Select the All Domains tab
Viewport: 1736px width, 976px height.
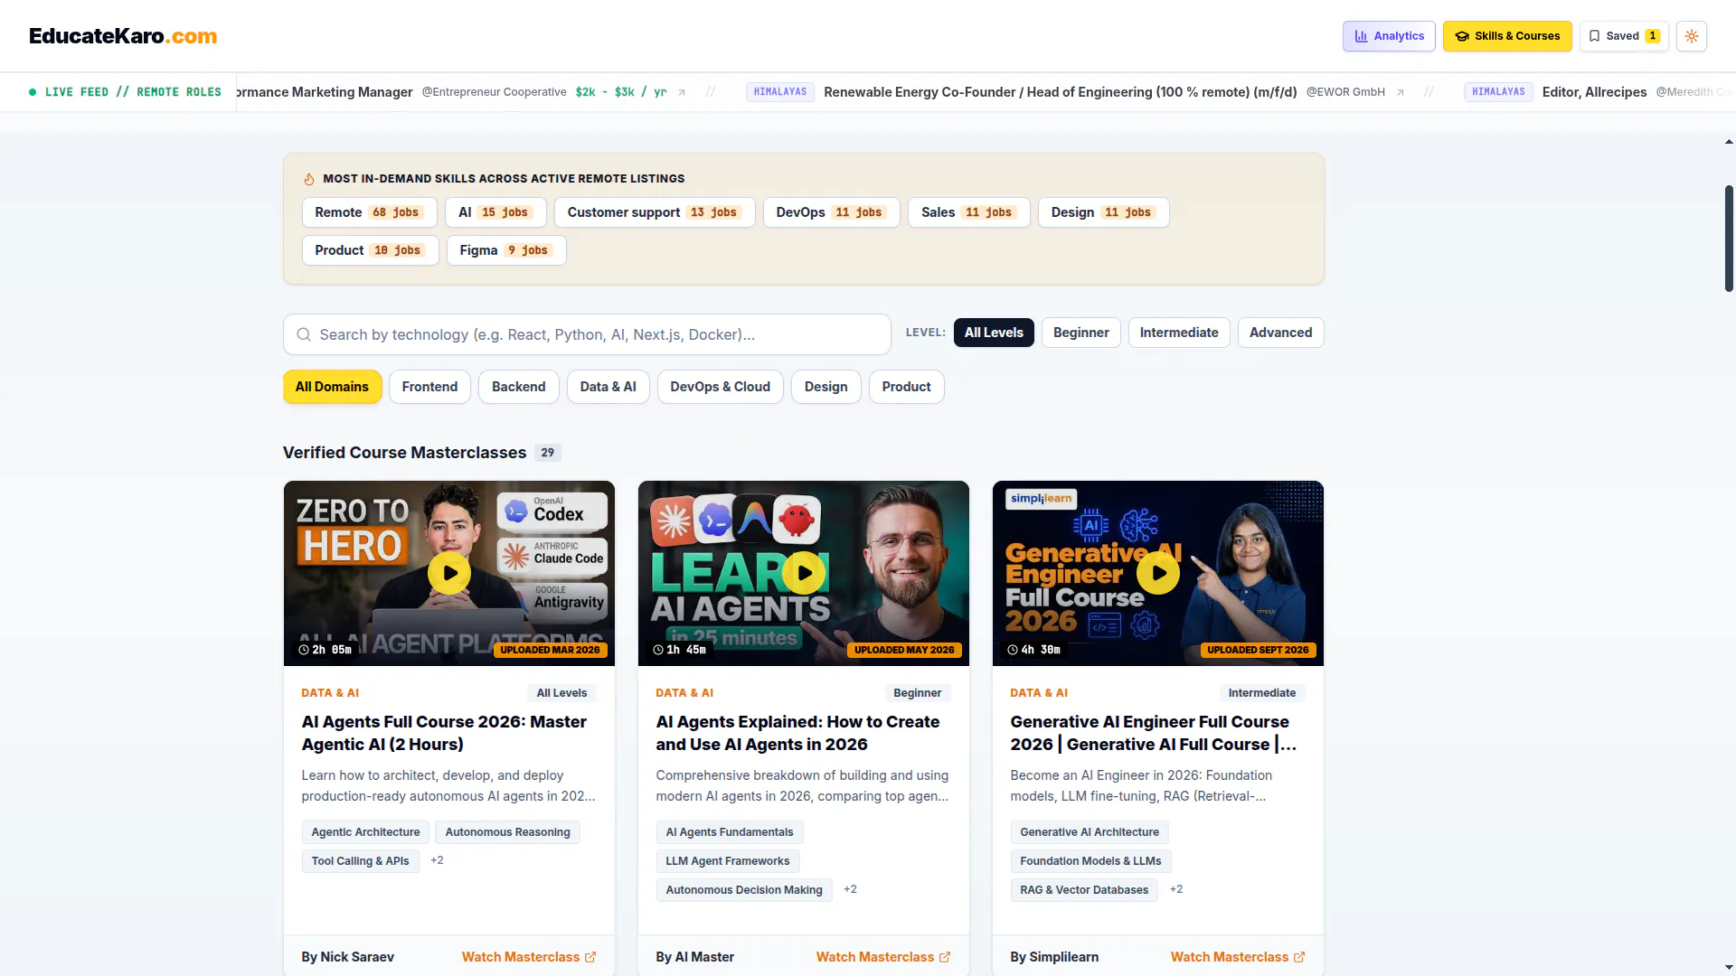(x=332, y=387)
